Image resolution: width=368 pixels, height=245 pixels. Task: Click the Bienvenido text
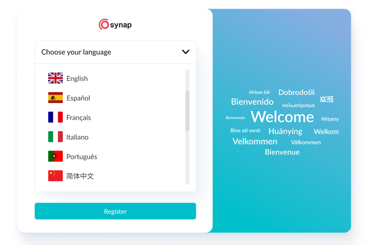click(x=252, y=102)
